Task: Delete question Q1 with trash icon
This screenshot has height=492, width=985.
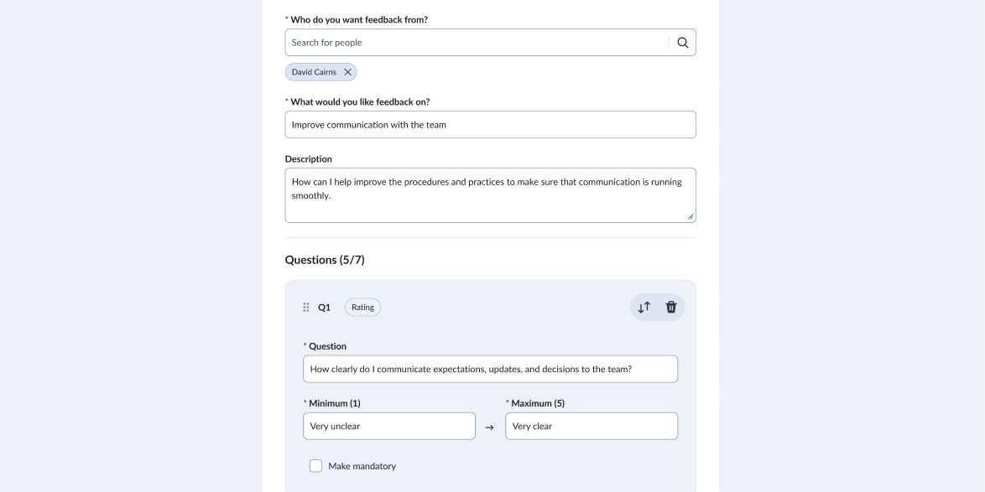Action: (671, 308)
